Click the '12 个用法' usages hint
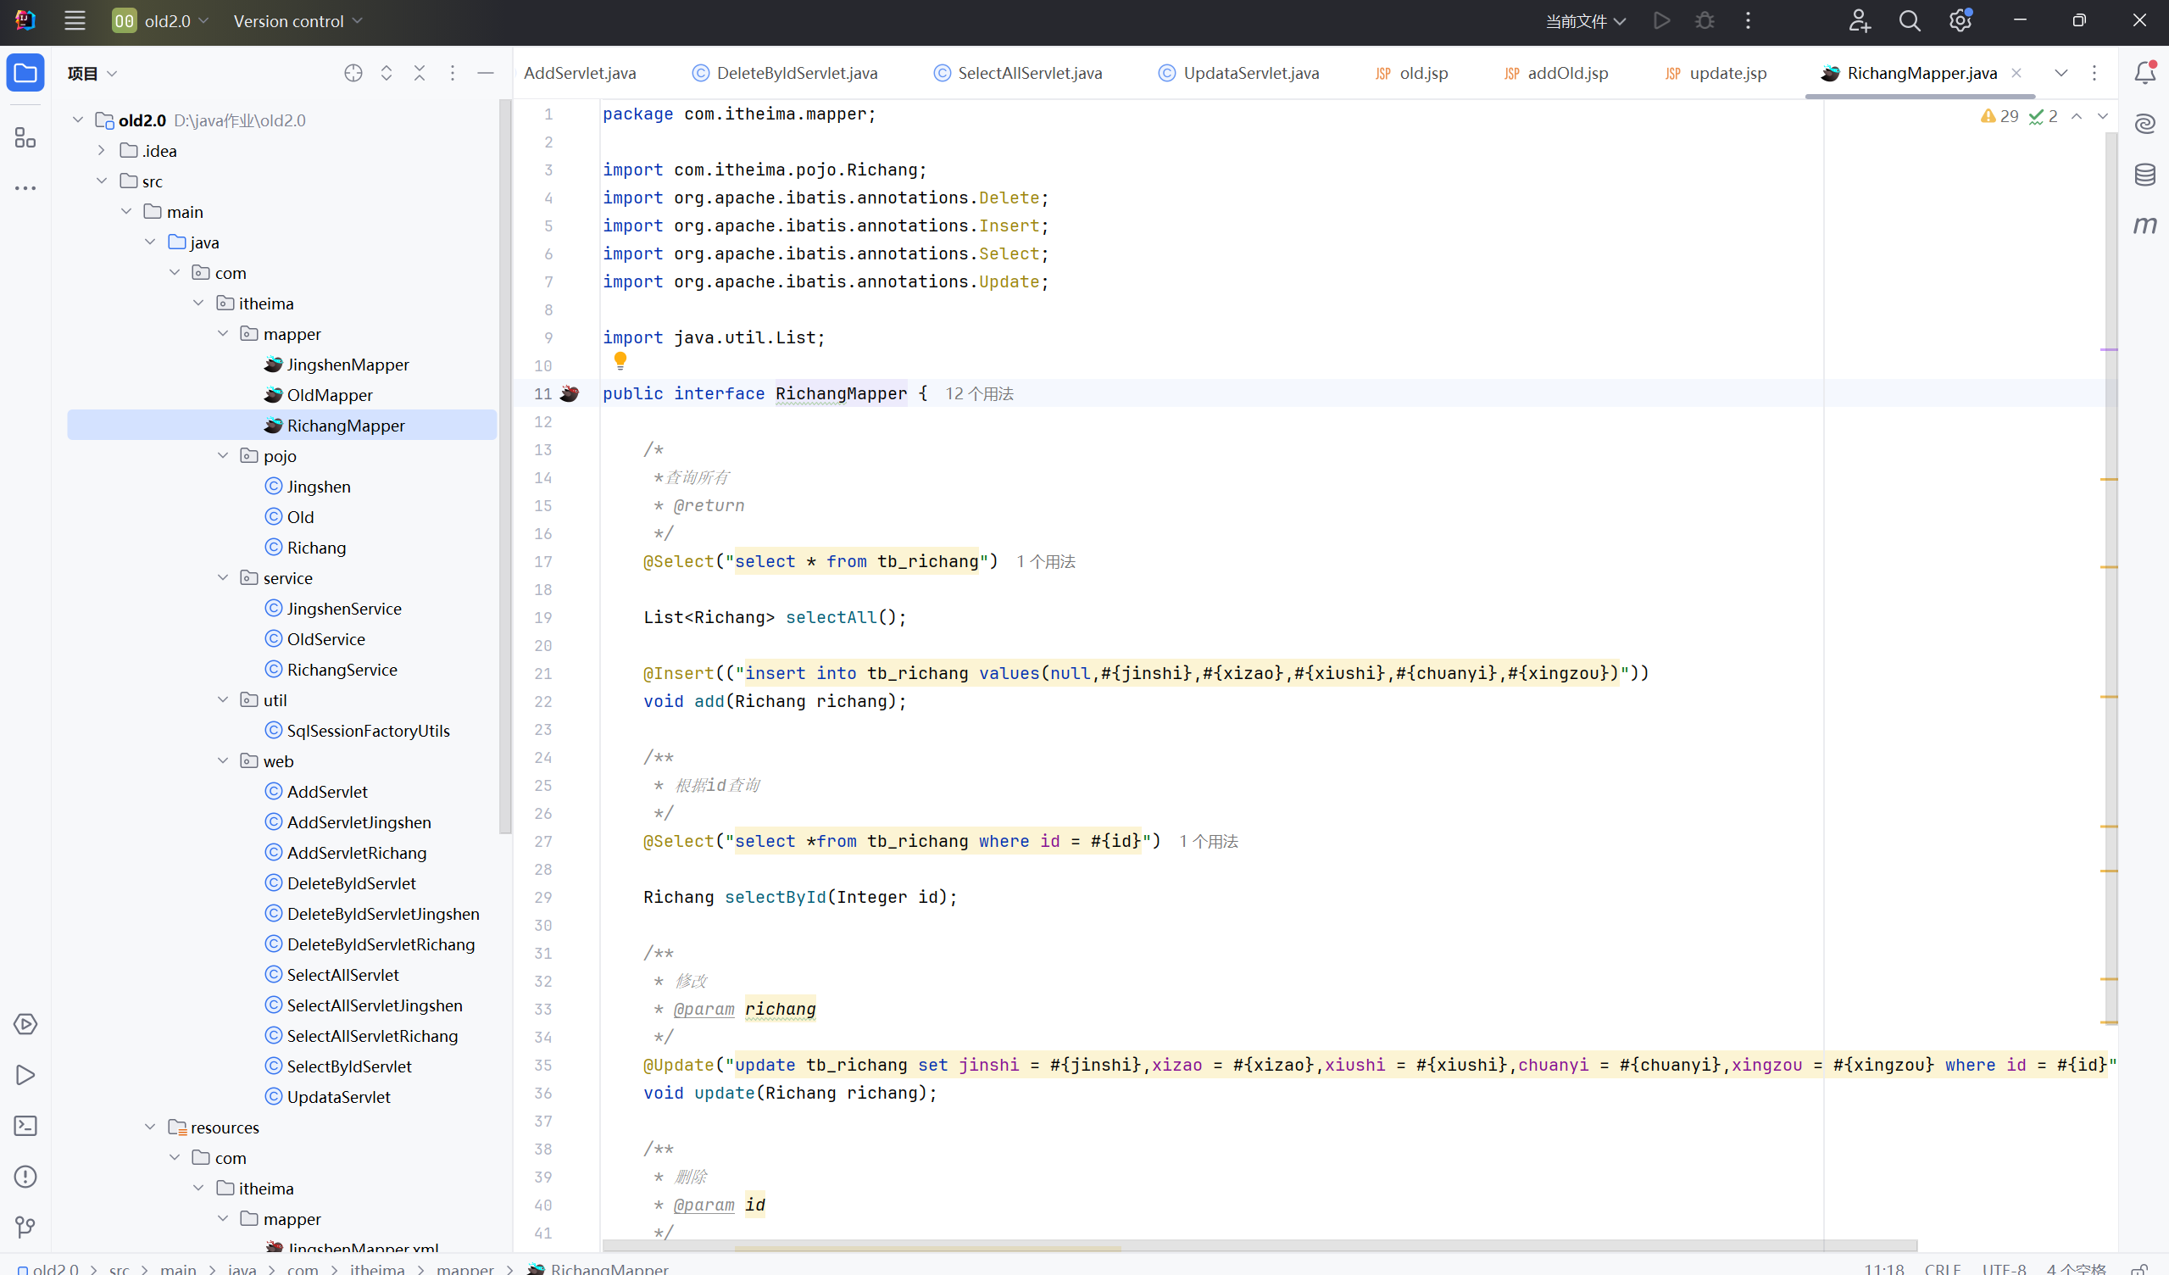This screenshot has height=1275, width=2169. click(979, 393)
